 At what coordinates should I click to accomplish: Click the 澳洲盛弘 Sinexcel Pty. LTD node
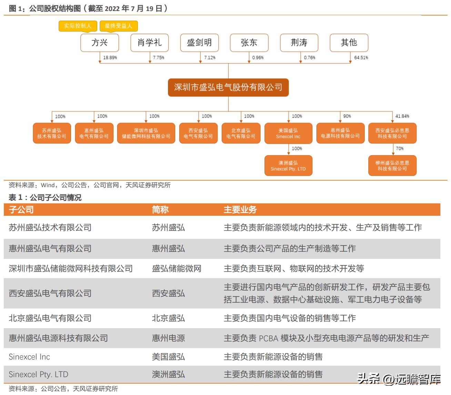[x=288, y=165]
